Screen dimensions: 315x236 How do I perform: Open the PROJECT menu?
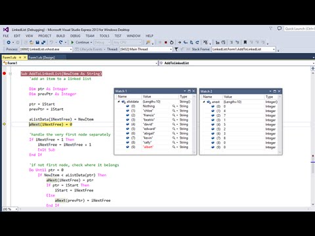[45, 36]
